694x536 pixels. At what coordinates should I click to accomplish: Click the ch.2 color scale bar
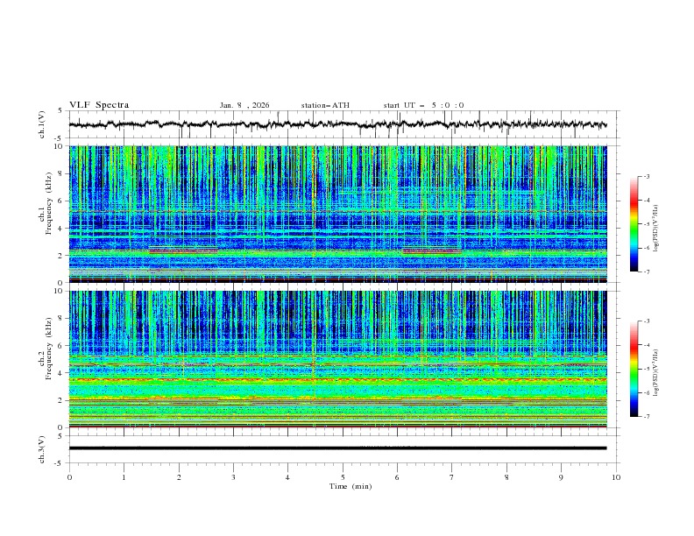pyautogui.click(x=634, y=369)
